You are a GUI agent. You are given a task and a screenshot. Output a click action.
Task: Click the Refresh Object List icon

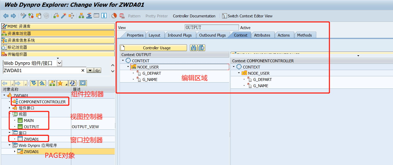(72, 83)
